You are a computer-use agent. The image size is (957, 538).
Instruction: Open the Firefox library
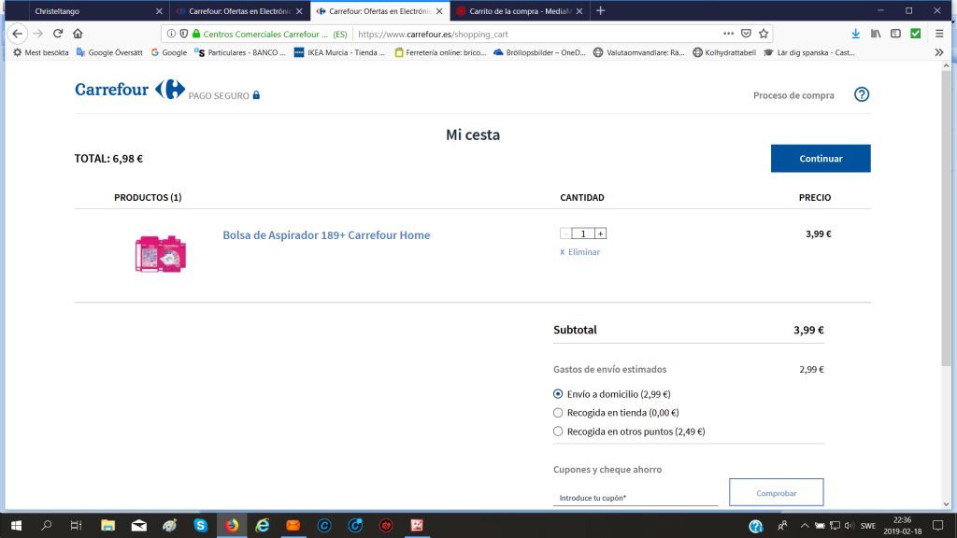(x=876, y=34)
